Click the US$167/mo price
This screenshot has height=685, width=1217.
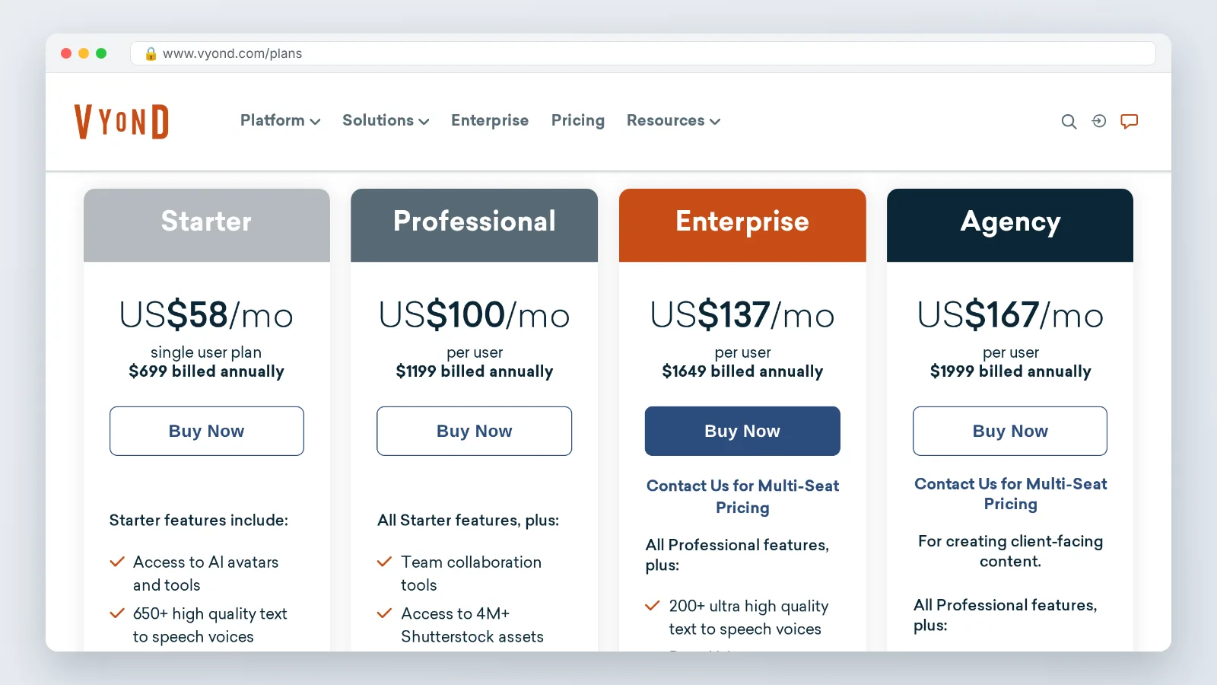(1010, 315)
